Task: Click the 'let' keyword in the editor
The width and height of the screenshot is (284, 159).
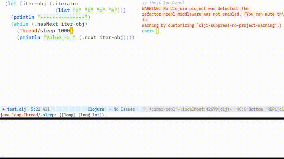Action: (12, 4)
